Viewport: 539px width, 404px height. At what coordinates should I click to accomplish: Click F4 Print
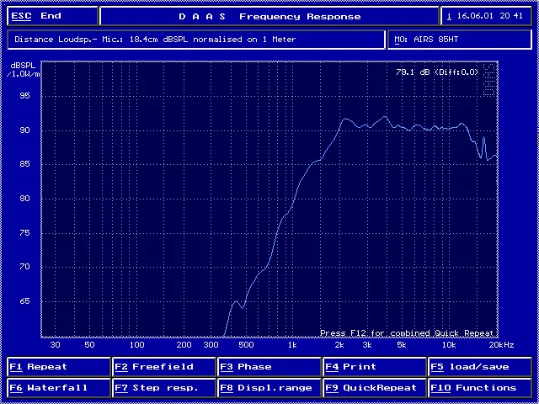pyautogui.click(x=375, y=367)
